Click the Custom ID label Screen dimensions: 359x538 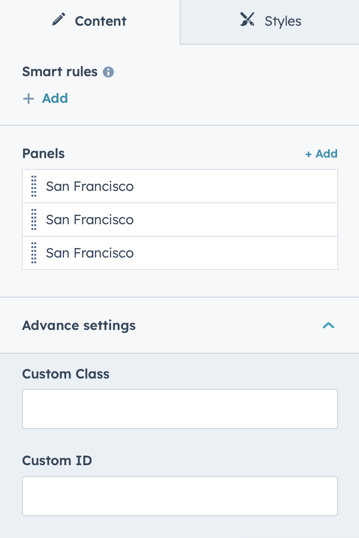point(57,461)
